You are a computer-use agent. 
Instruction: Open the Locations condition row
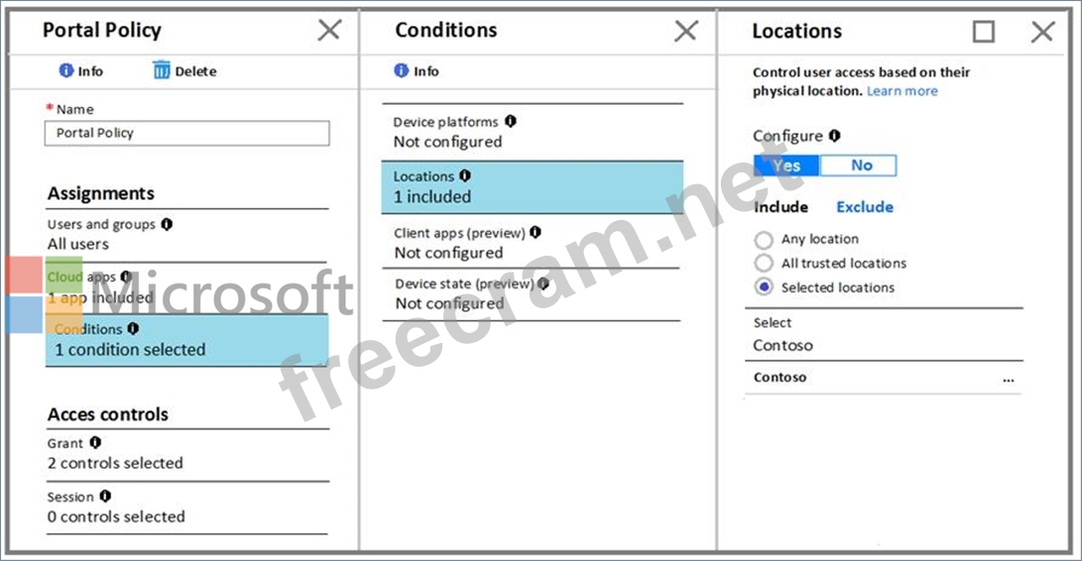coord(532,186)
